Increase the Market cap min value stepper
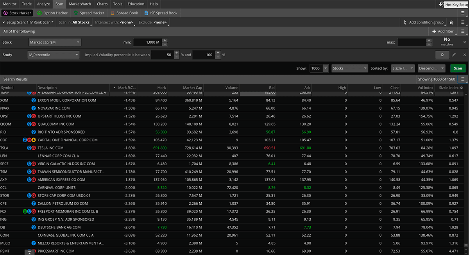 [x=165, y=40]
